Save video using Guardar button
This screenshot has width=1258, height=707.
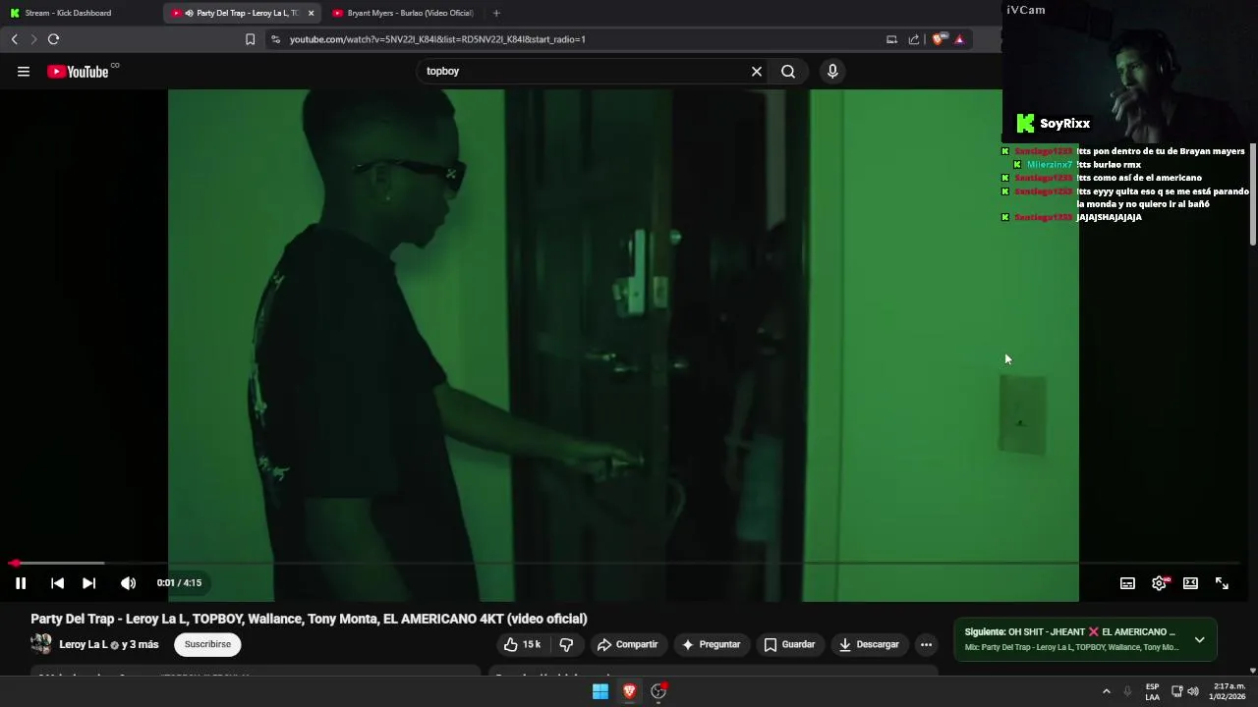[x=790, y=644]
